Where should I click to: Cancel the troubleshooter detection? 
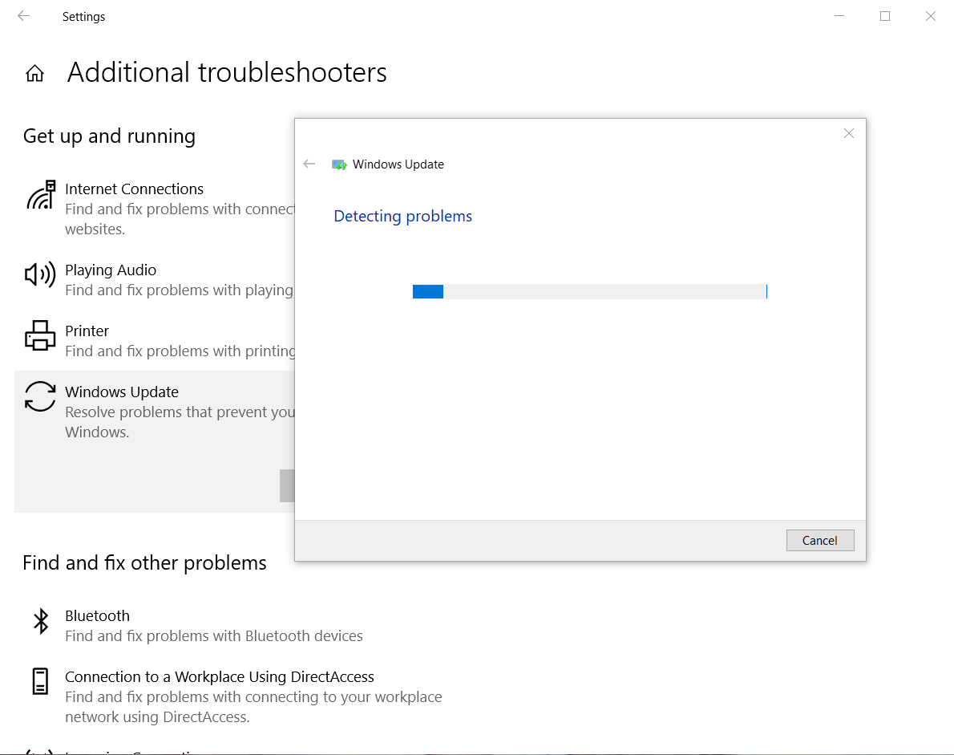point(820,540)
